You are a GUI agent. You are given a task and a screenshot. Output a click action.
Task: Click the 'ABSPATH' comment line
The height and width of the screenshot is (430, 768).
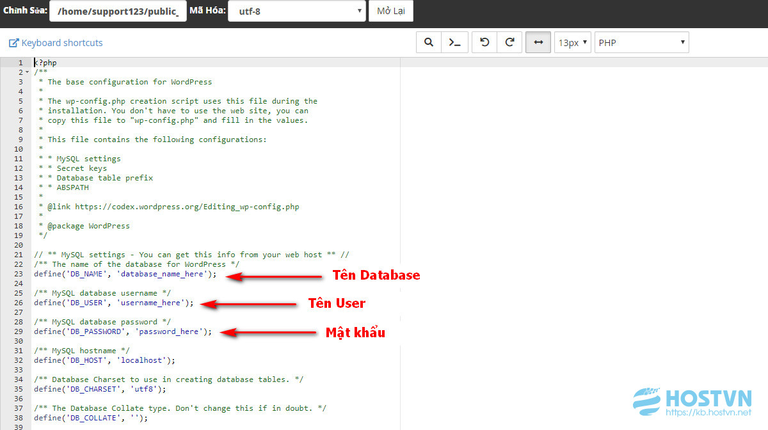64,187
